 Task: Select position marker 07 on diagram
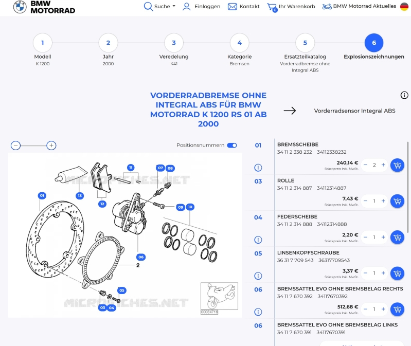[160, 168]
